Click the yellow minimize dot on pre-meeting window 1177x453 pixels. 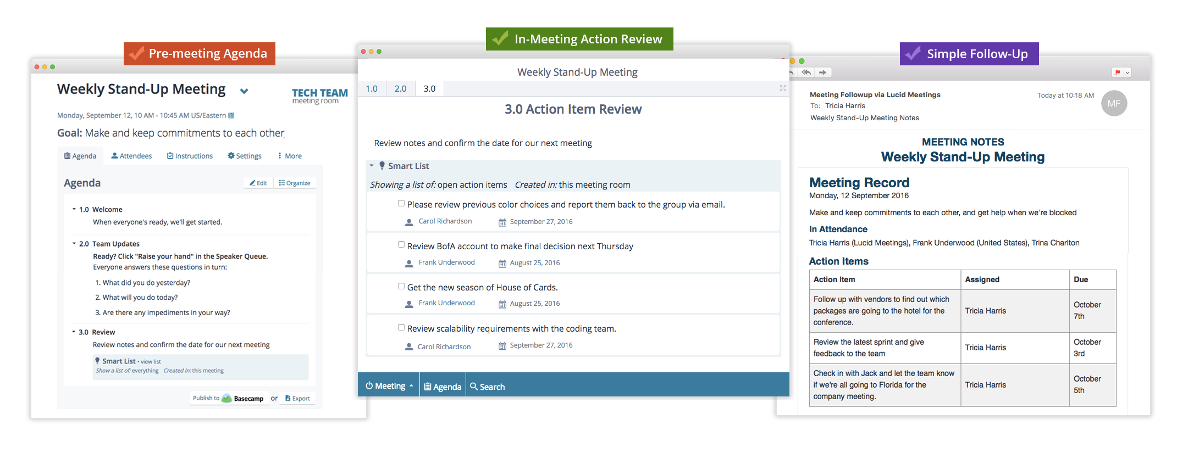click(x=45, y=67)
